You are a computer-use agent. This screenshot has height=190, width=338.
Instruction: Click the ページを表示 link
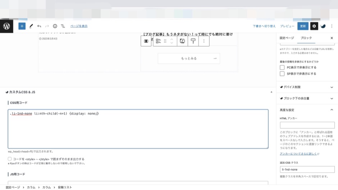click(79, 26)
